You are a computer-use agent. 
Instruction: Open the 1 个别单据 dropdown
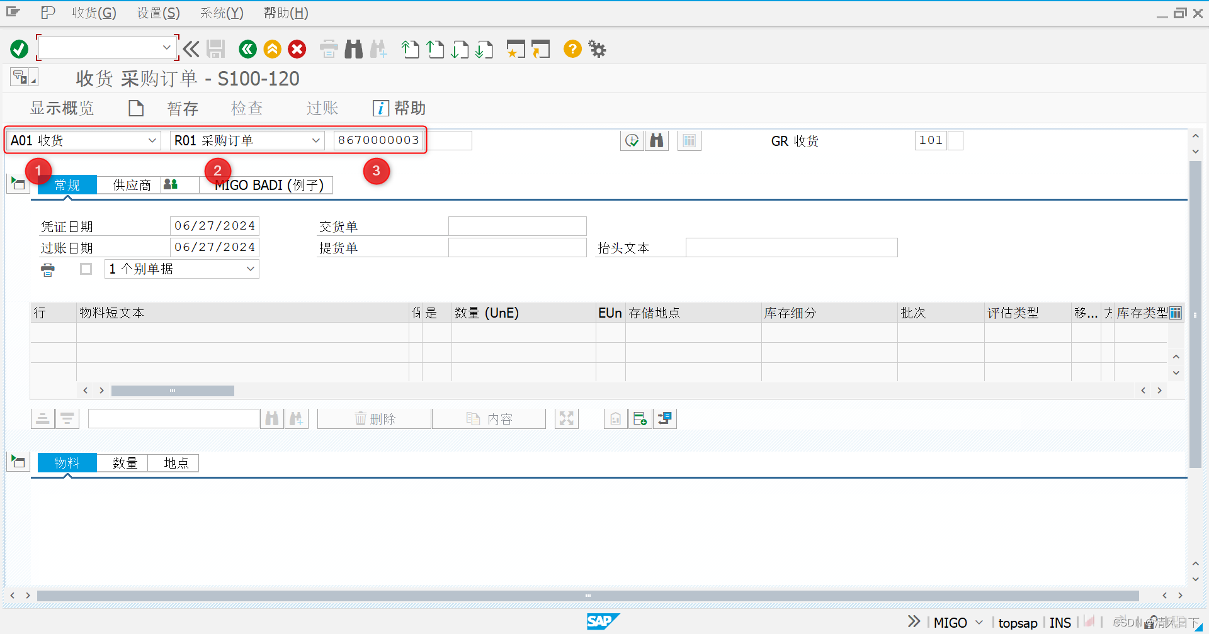tap(251, 269)
